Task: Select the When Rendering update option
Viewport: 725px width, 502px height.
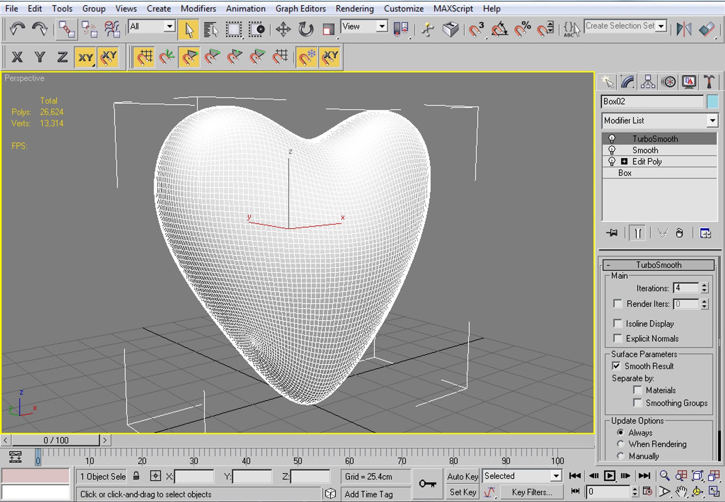Action: click(620, 444)
